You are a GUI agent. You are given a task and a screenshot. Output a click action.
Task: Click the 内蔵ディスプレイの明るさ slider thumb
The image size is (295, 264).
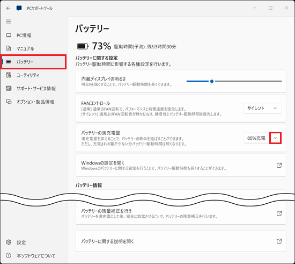point(212,81)
